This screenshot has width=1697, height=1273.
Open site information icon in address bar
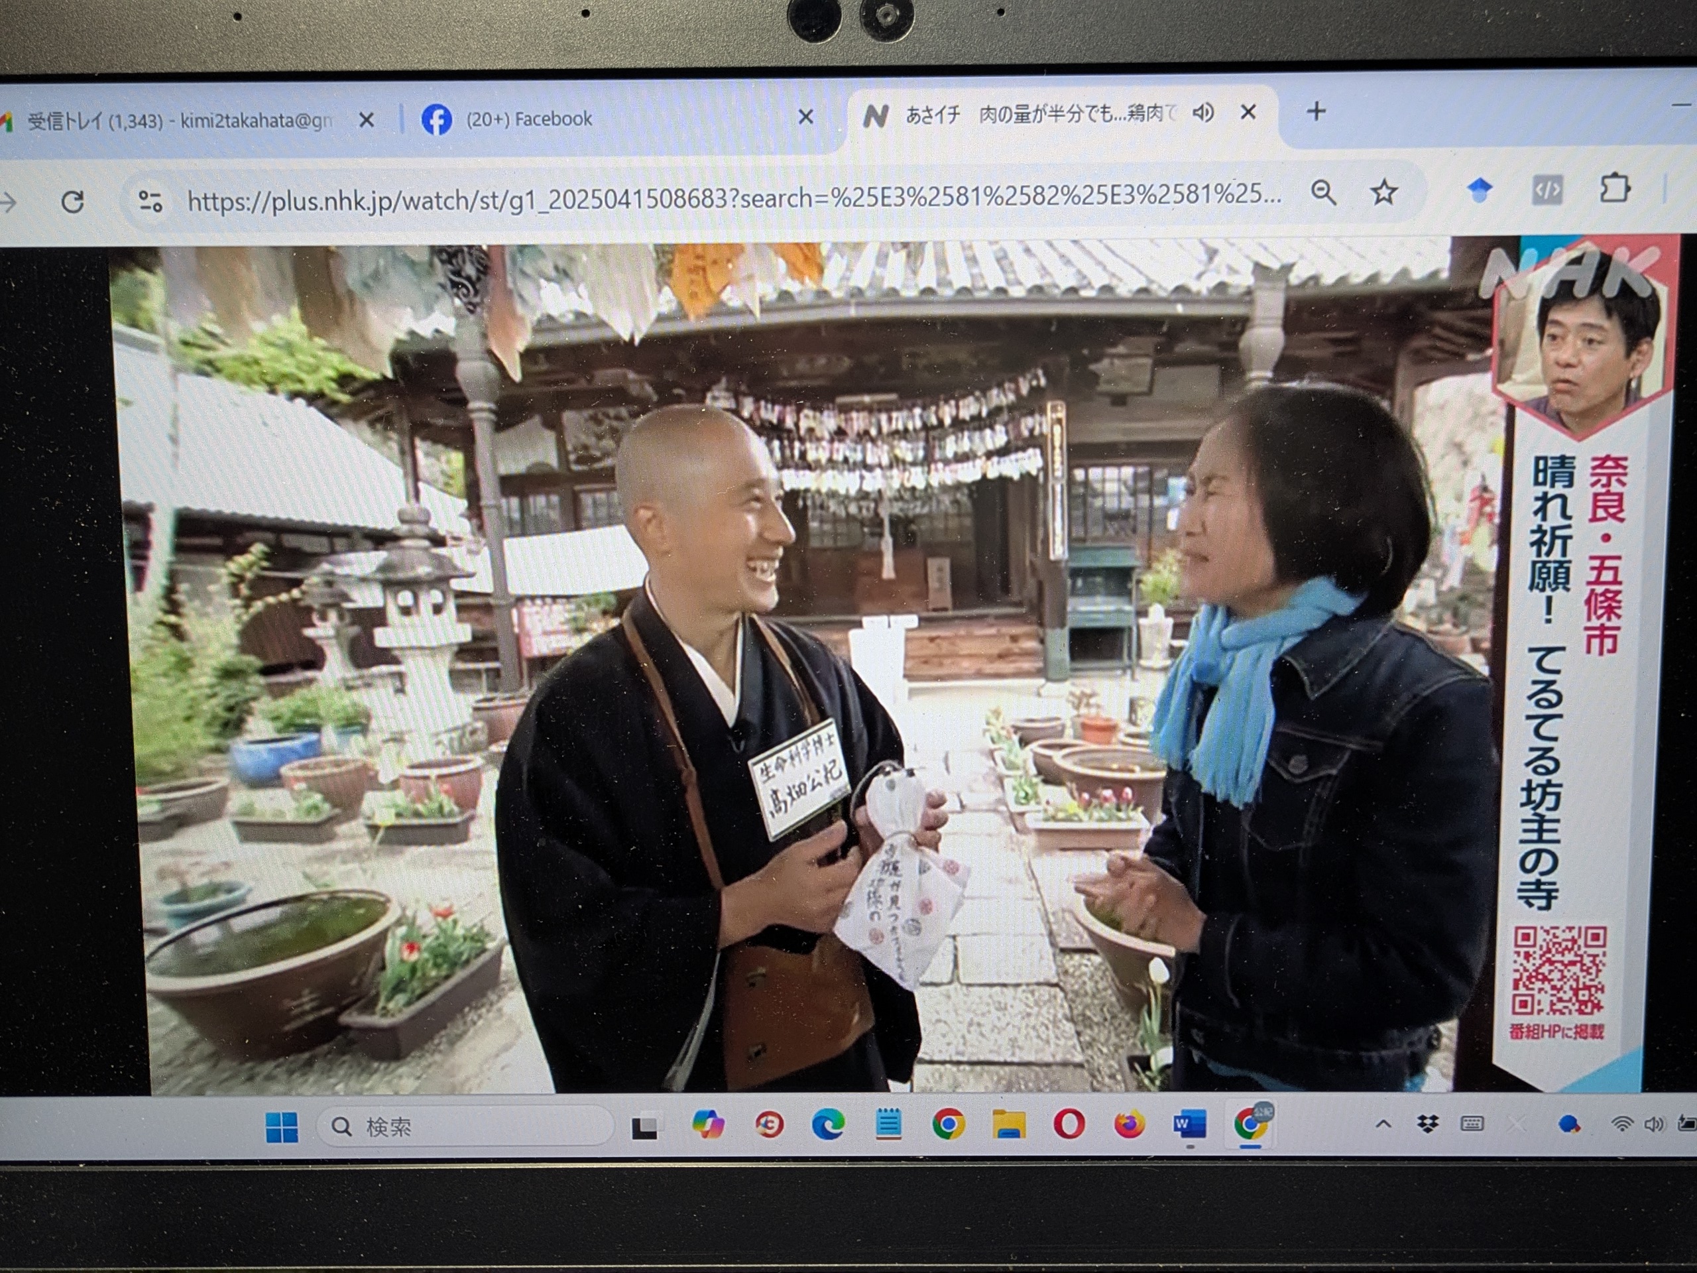pyautogui.click(x=150, y=201)
